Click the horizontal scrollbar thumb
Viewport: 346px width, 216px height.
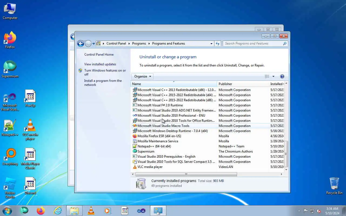click(x=186, y=174)
